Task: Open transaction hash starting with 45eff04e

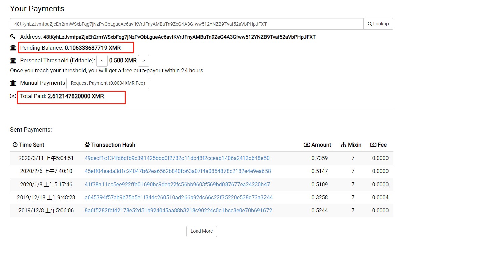Action: pyautogui.click(x=177, y=171)
